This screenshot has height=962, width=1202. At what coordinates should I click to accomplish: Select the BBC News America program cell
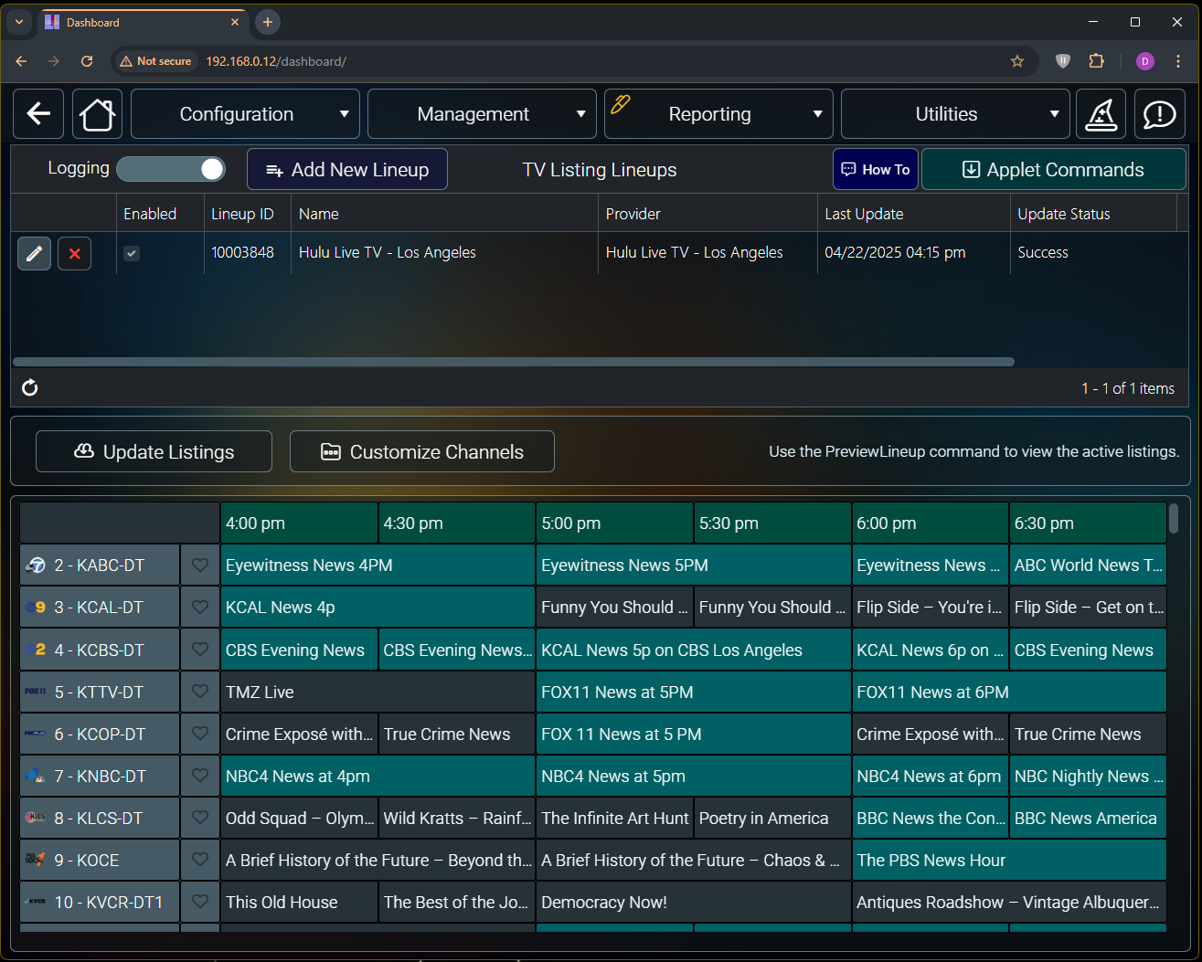click(x=1088, y=818)
